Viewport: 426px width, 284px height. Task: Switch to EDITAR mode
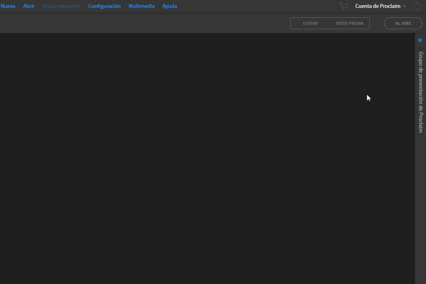click(x=310, y=23)
